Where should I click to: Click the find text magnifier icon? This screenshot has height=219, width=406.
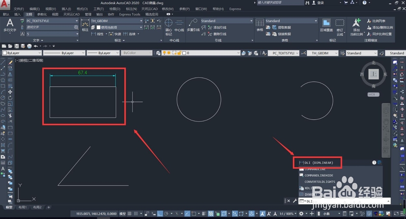[76, 27]
